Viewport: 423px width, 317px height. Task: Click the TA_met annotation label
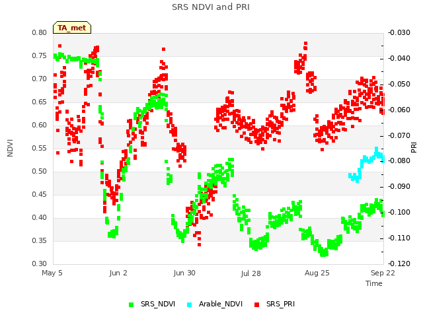point(72,28)
